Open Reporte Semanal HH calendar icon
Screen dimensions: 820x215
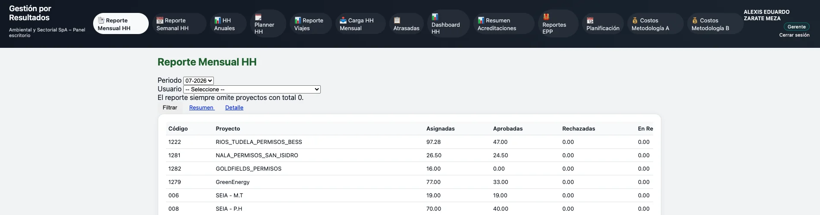click(160, 20)
